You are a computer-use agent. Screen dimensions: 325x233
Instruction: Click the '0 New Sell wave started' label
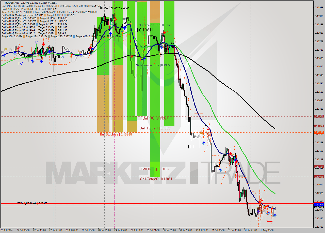click(x=115, y=8)
